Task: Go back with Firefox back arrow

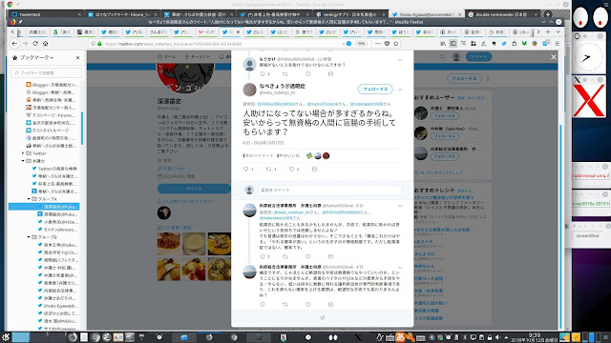Action: coord(14,44)
